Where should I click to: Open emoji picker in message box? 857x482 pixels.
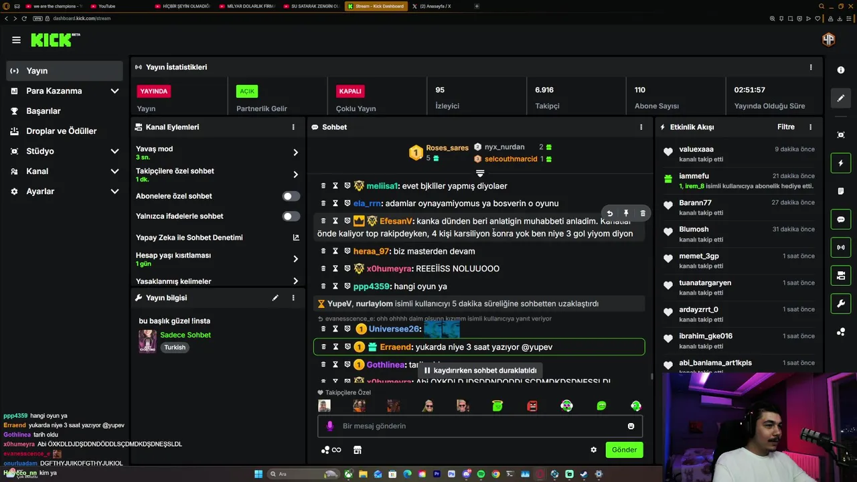[631, 426]
